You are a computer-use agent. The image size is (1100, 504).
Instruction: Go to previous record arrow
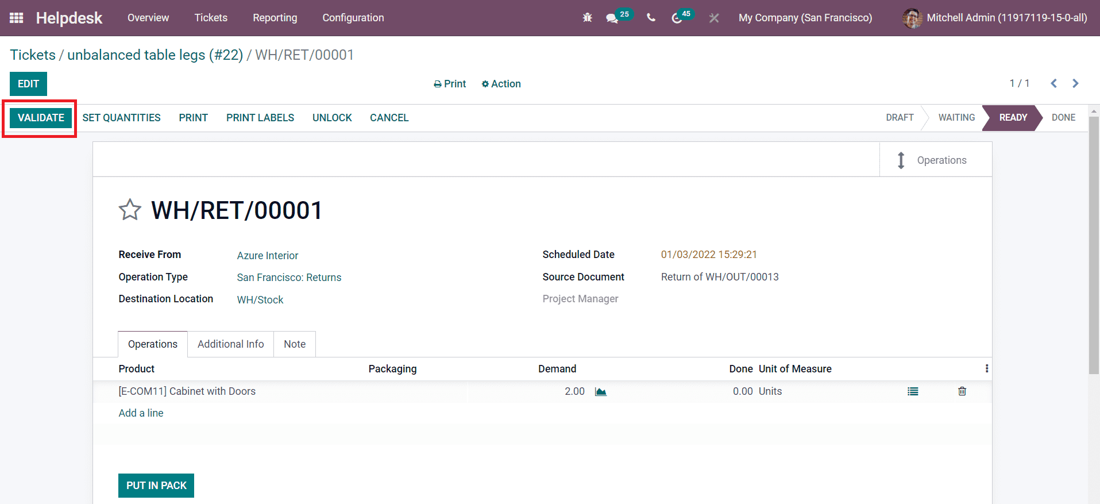point(1053,83)
